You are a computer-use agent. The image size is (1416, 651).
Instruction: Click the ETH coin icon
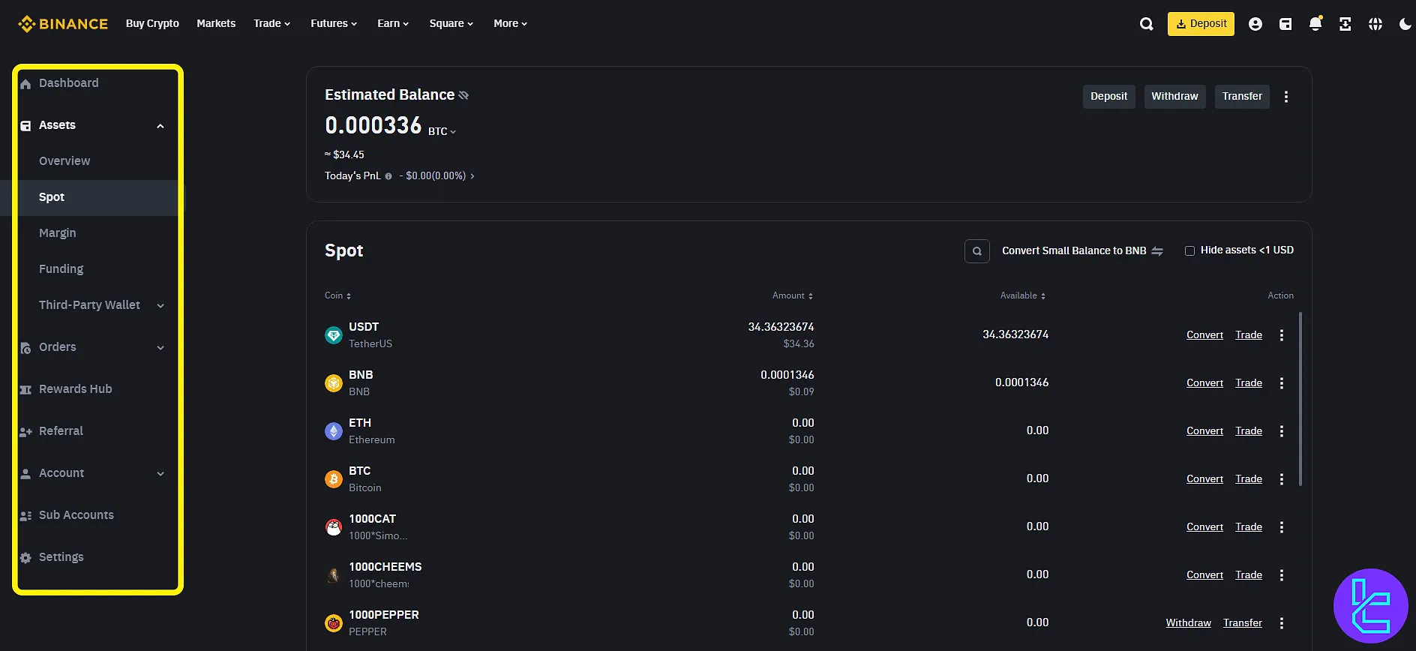334,431
